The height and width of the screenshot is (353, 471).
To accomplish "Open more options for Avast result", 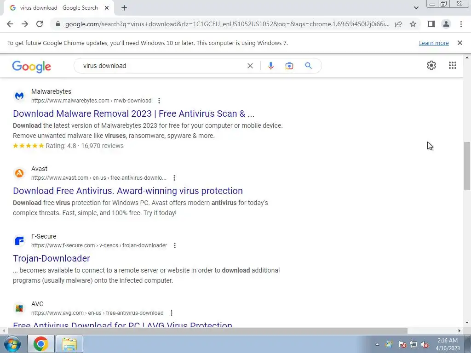I will [174, 178].
